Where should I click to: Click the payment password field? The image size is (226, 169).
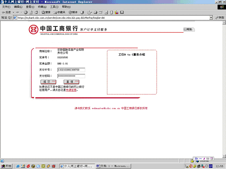pyautogui.click(x=71, y=76)
